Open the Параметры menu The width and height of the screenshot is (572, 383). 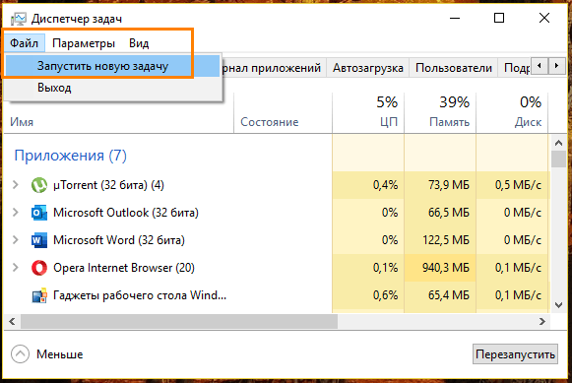click(84, 43)
